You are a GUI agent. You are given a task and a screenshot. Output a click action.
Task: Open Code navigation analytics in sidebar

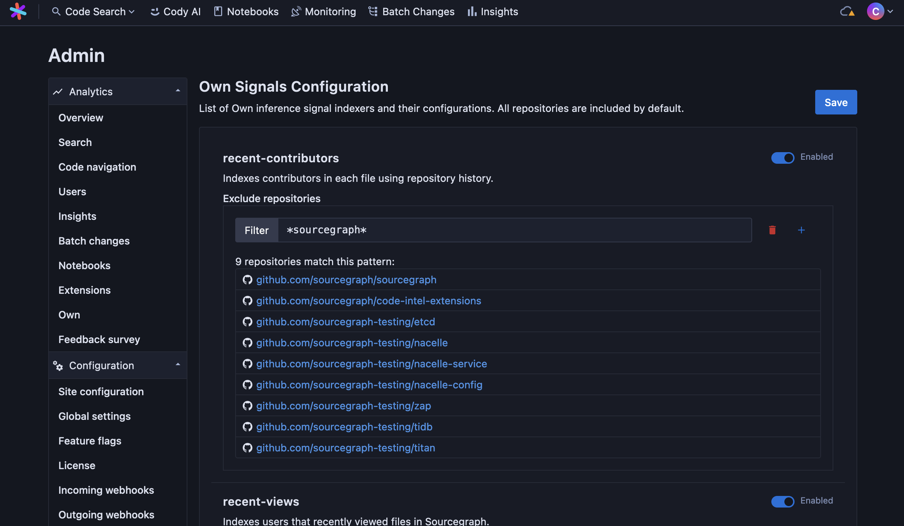(x=97, y=167)
